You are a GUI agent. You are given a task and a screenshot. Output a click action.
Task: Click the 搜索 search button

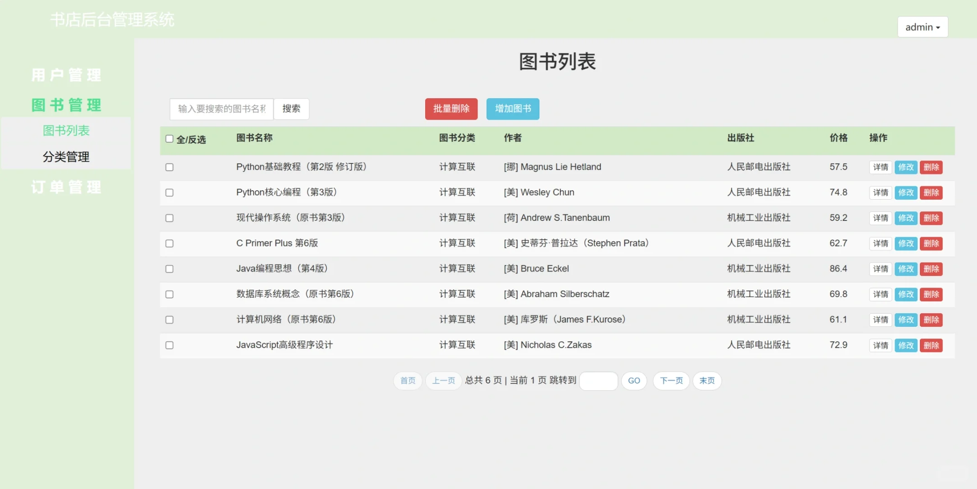(x=291, y=109)
